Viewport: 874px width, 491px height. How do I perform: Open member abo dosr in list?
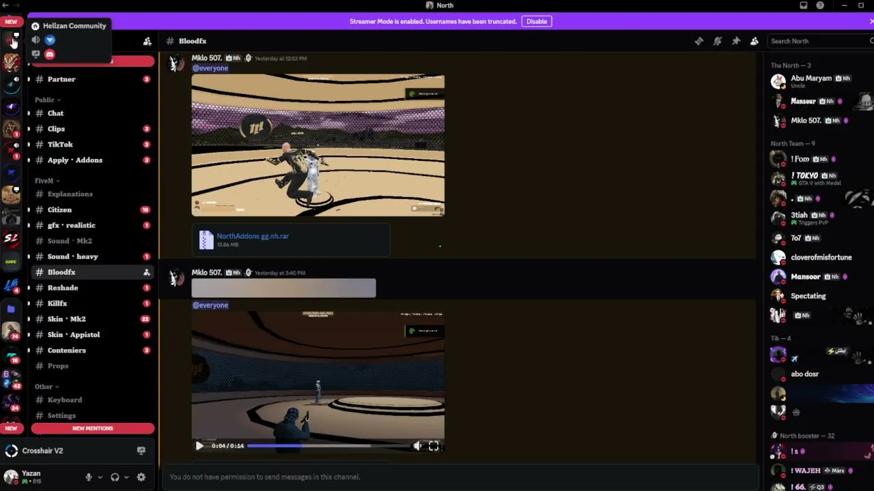[x=819, y=374]
